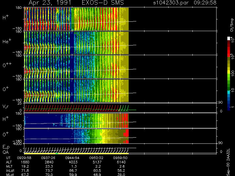Screen dimensions: 235x176
Task: Click the InLat value "60.5"
Action: click(x=97, y=170)
